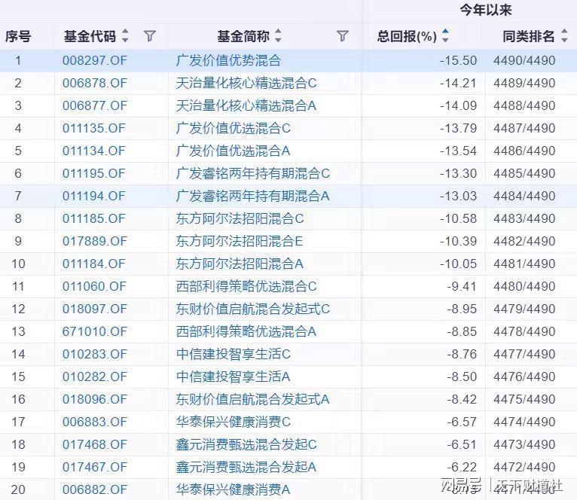Screen dimensions: 577x500
Task: Select fund 东财价值启航混合发起式A
Action: point(252,399)
